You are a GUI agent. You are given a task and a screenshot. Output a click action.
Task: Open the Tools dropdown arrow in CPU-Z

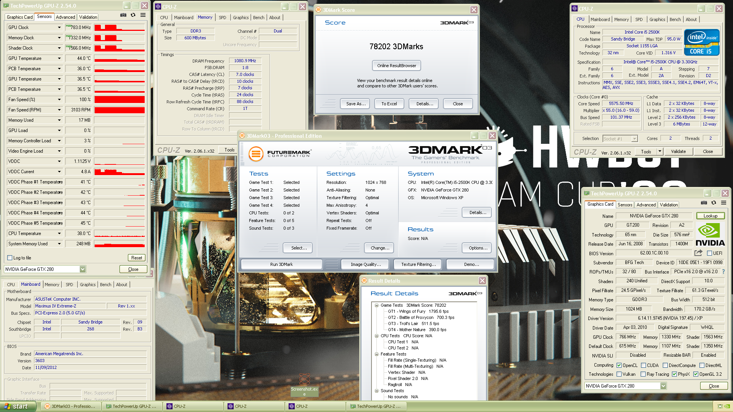pos(659,151)
